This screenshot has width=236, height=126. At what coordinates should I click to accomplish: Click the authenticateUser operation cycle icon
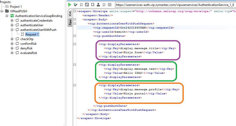tap(17, 25)
